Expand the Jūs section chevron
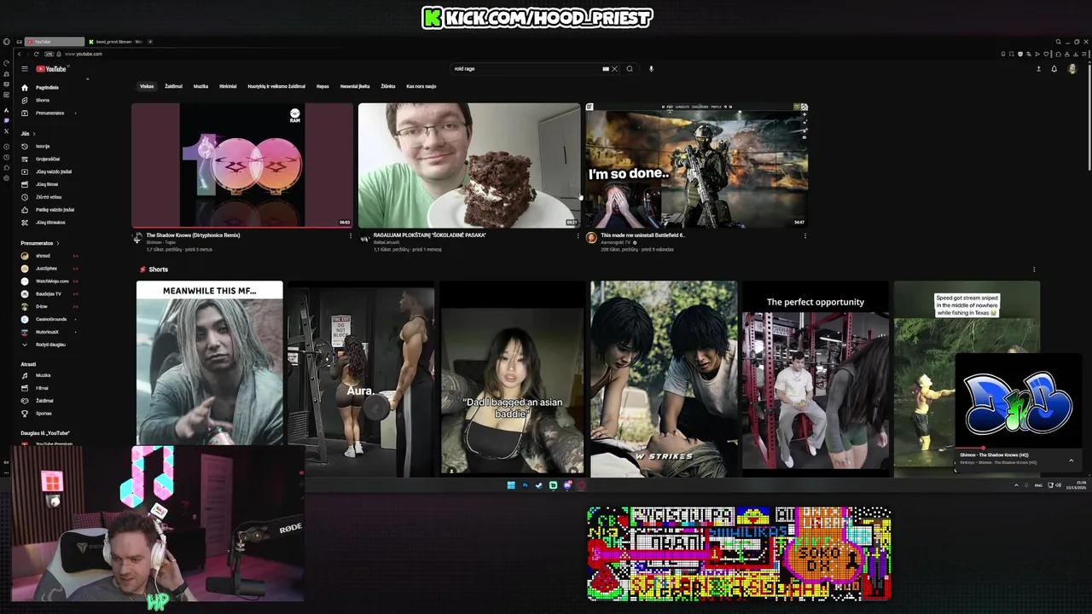 pyautogui.click(x=34, y=134)
